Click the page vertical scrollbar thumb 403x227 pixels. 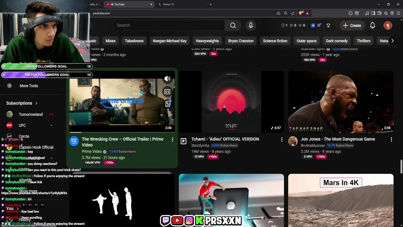point(401,166)
